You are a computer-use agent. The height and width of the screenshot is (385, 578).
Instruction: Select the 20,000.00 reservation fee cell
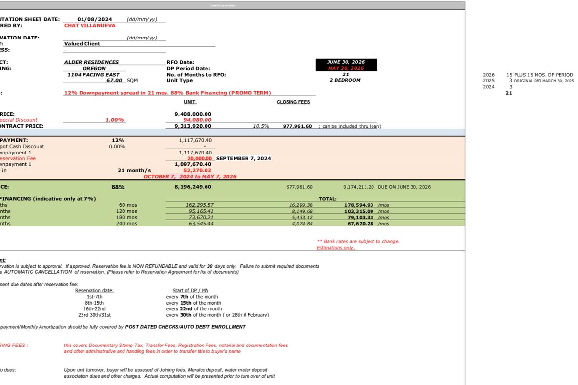200,159
